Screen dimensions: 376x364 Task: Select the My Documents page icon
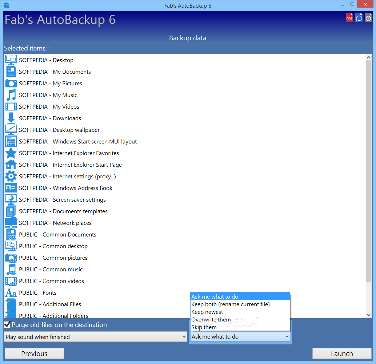coord(11,72)
